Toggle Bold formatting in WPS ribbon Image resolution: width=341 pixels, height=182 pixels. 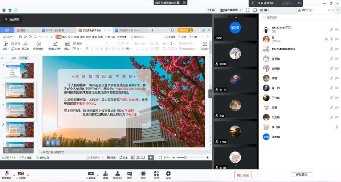tap(87, 49)
